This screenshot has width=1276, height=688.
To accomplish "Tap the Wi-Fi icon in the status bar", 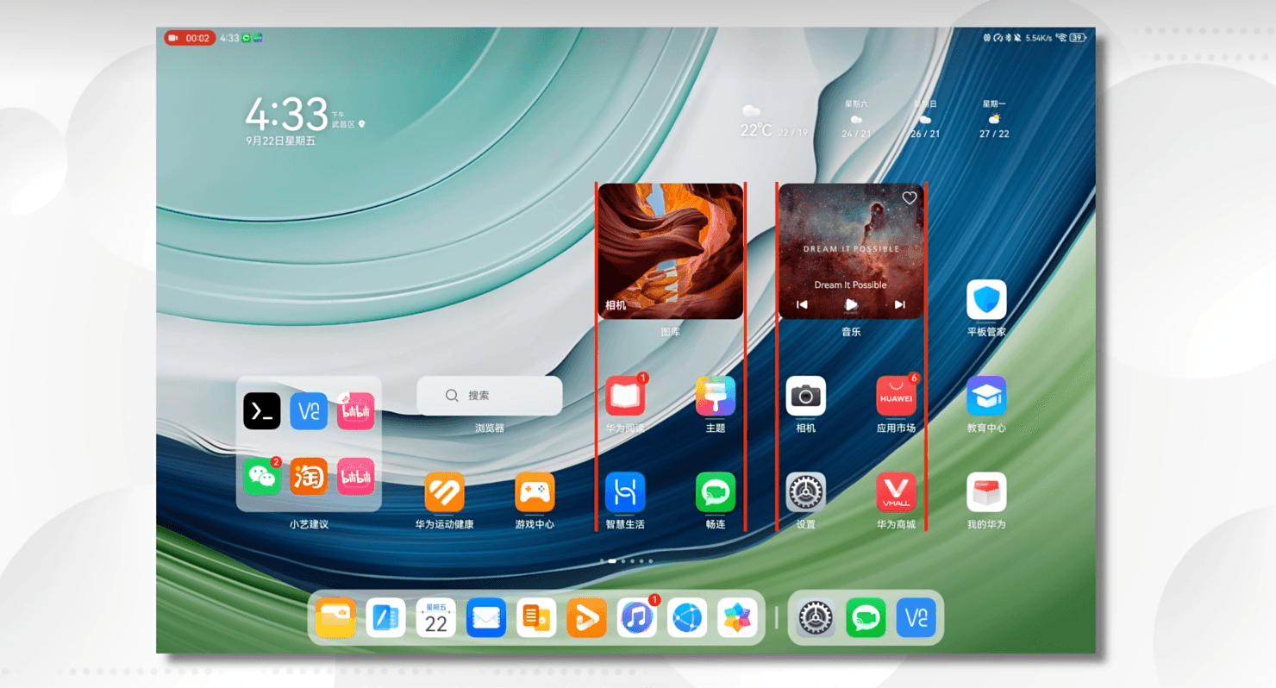I will [x=1061, y=38].
